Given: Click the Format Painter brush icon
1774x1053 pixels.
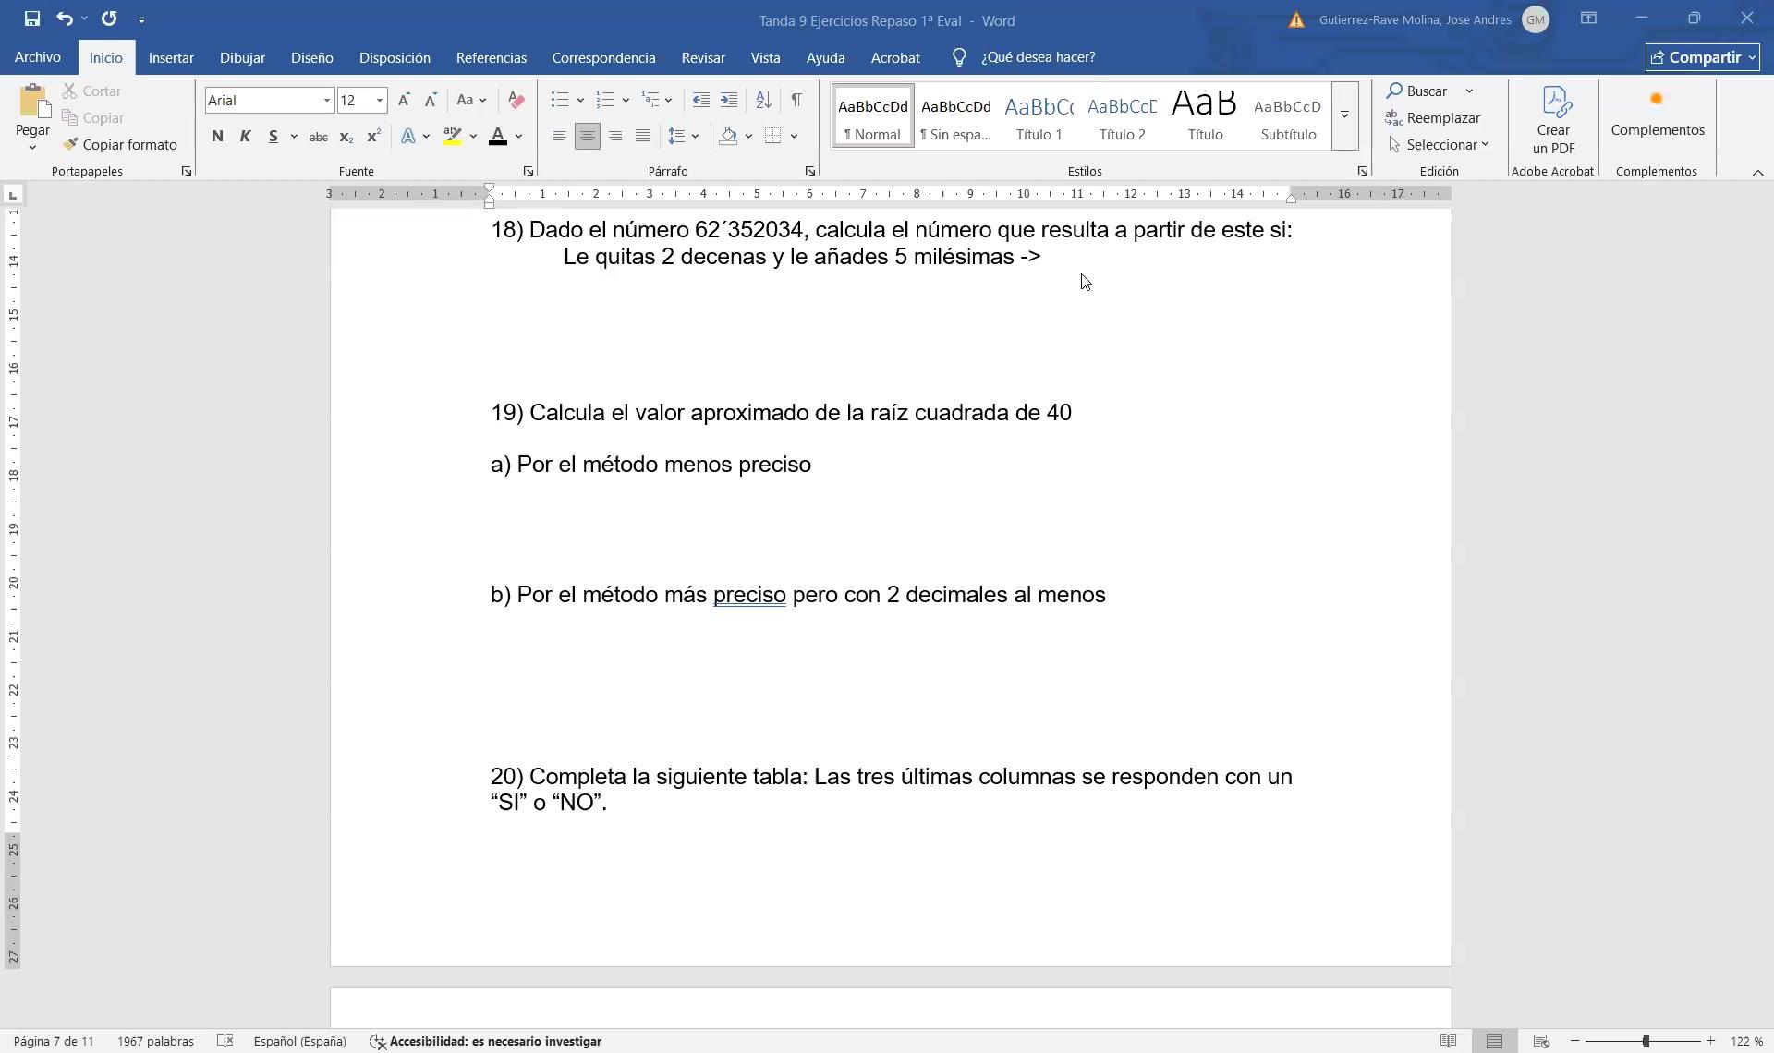Looking at the screenshot, I should (70, 145).
